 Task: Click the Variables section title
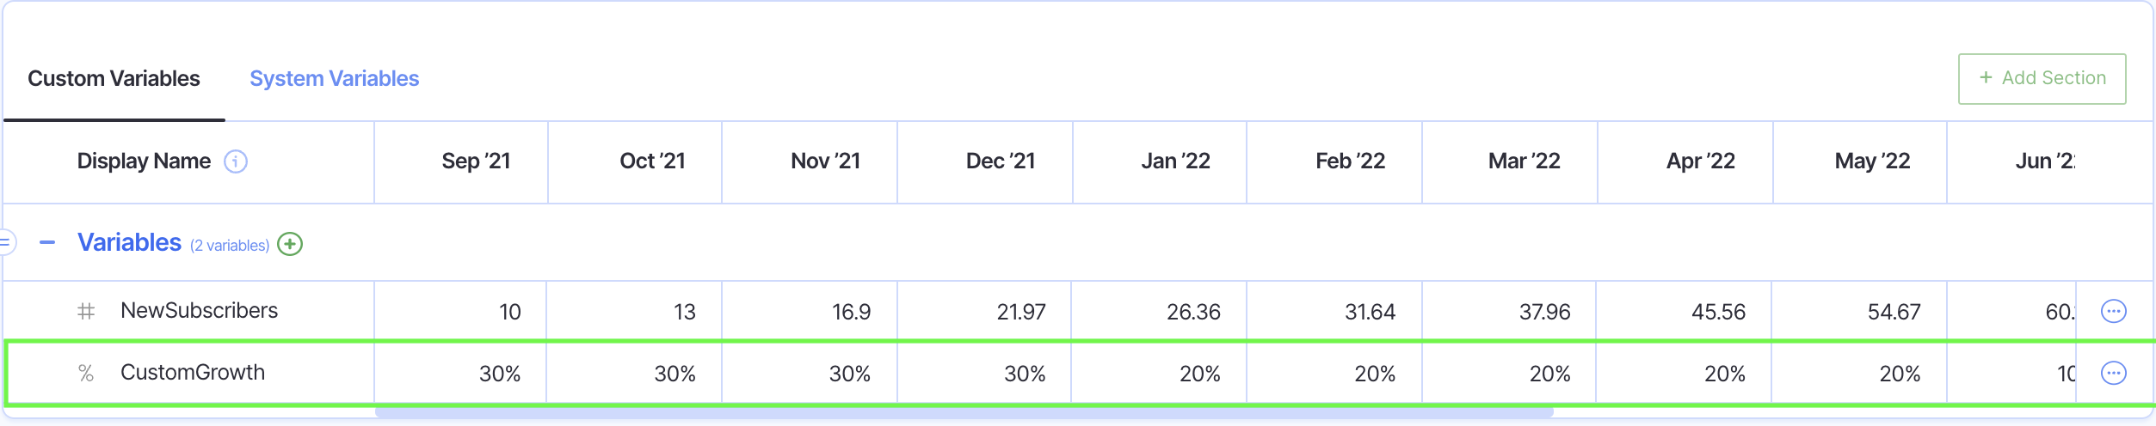[129, 243]
